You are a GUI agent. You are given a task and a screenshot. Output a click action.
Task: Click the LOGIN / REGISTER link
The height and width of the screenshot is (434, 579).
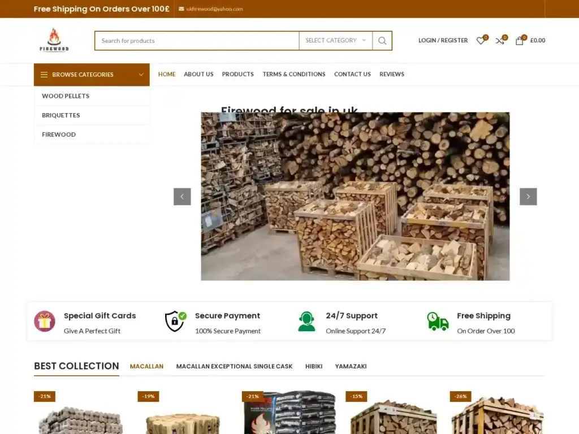[x=443, y=41]
